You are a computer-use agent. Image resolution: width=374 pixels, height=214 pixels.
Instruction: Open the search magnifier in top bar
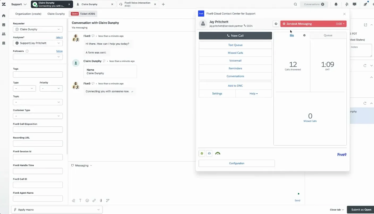click(295, 4)
